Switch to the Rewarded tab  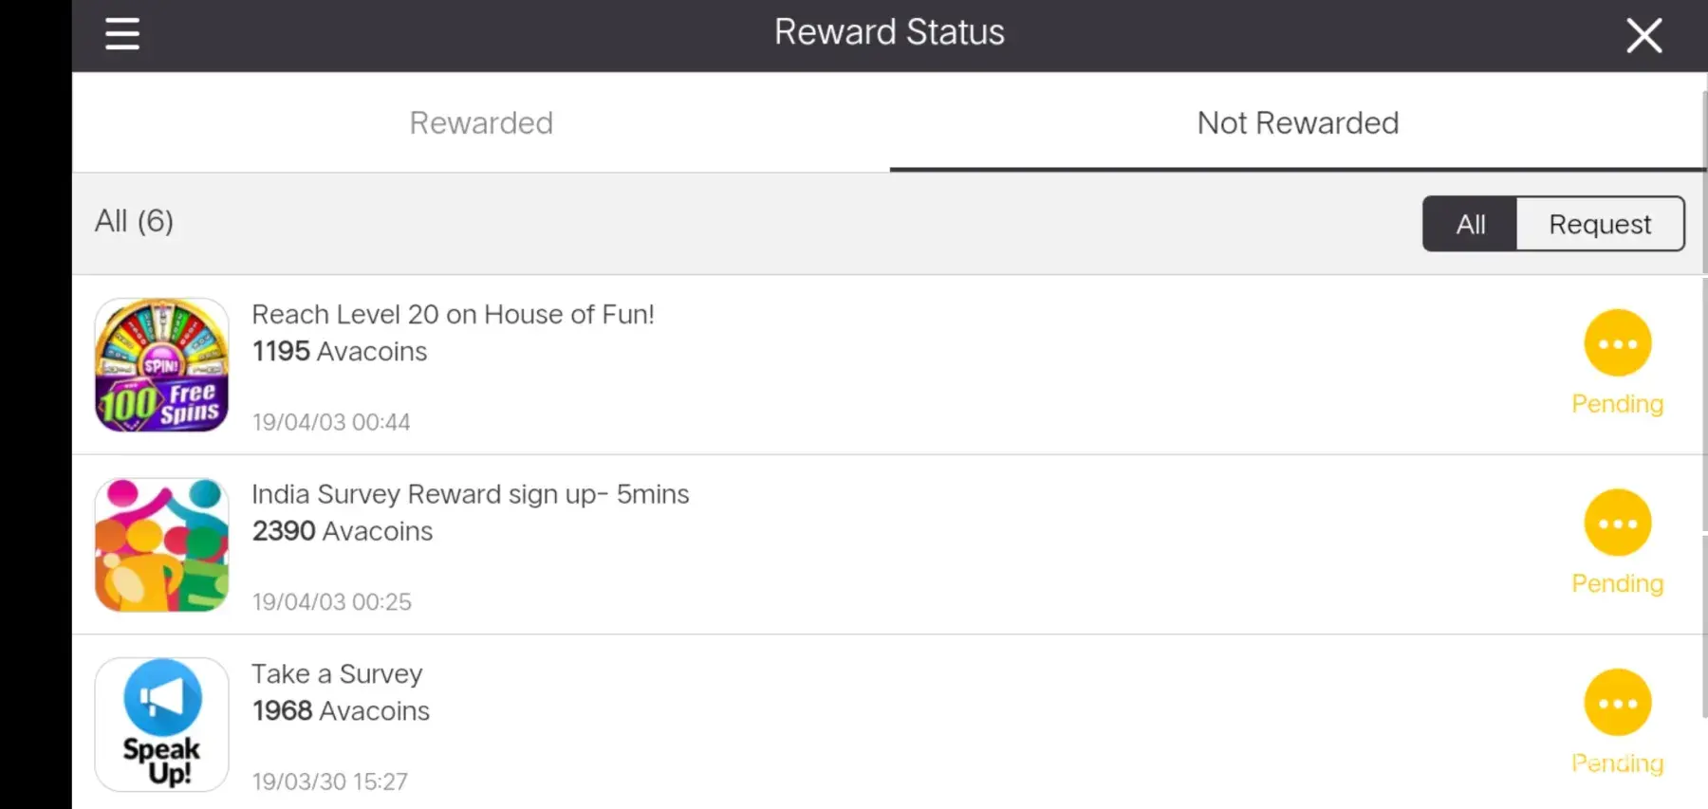pos(481,123)
